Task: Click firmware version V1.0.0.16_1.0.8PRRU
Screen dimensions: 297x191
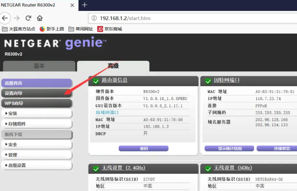Action: point(165,98)
